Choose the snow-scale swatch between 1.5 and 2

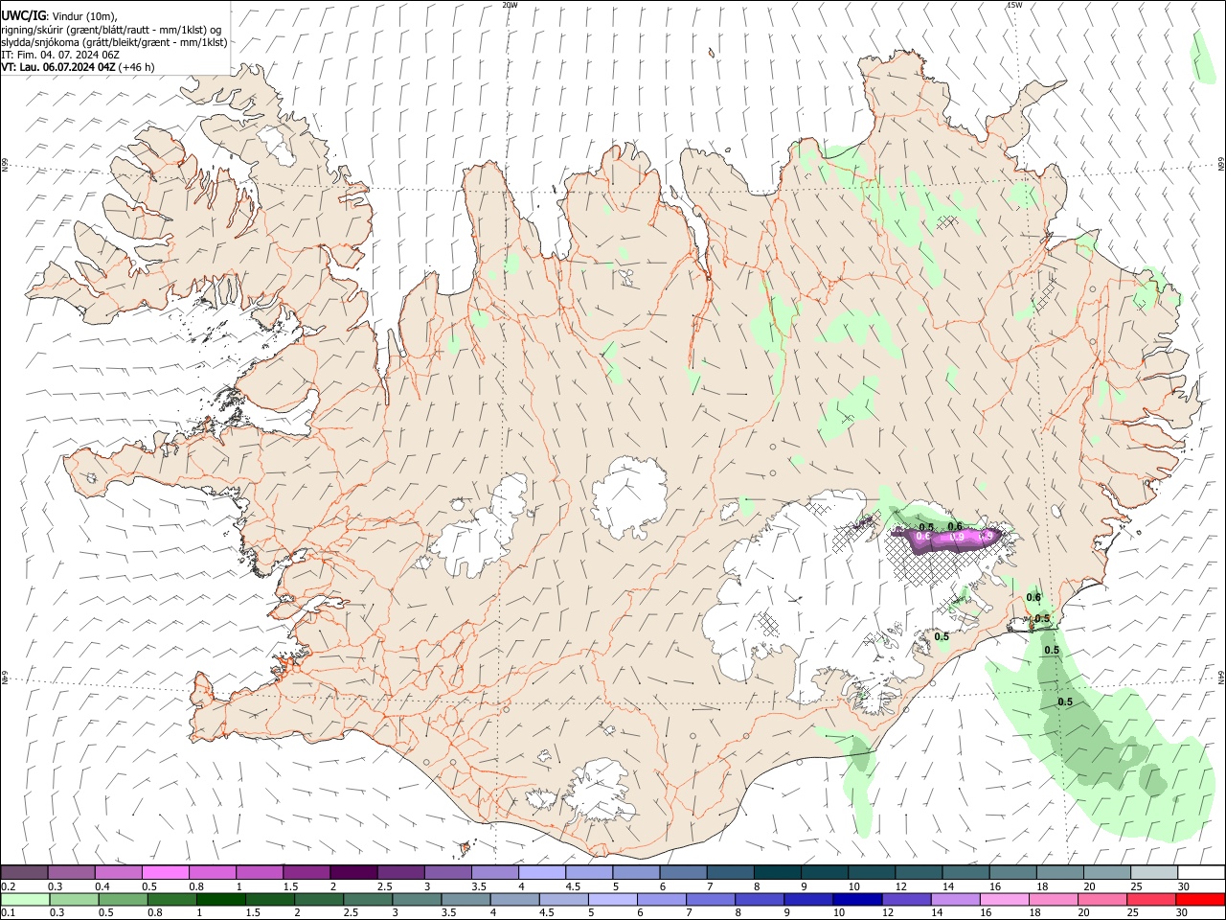[x=306, y=872]
